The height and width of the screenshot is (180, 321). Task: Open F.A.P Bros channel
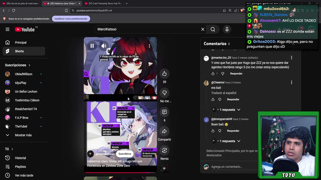(x=24, y=118)
